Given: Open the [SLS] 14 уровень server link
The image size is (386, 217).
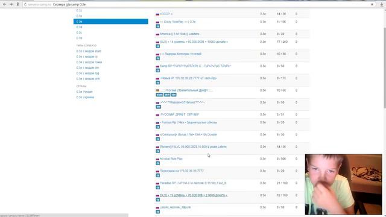Looking at the screenshot, I should click(x=194, y=42).
